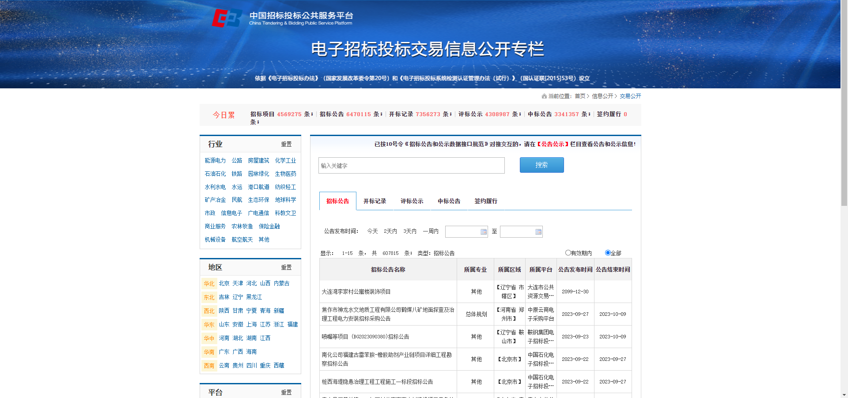The height and width of the screenshot is (398, 848).
Task: Open the 桩西海堤隐患治理工程 announcement
Action: point(377,382)
